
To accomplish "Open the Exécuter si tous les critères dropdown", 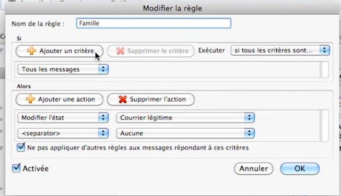I will 280,51.
